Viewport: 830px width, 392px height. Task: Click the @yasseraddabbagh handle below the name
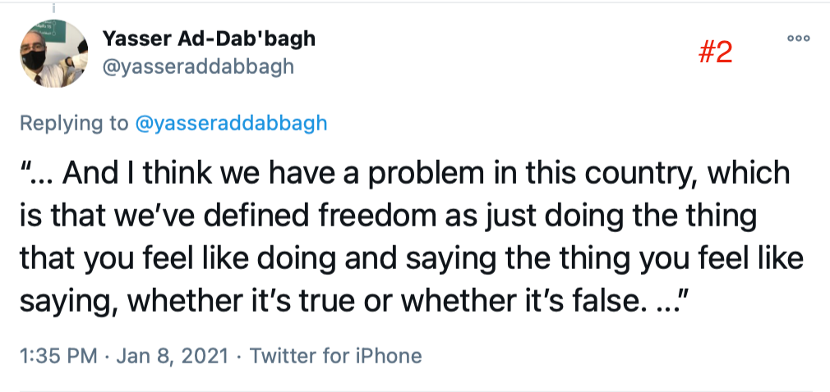click(197, 67)
